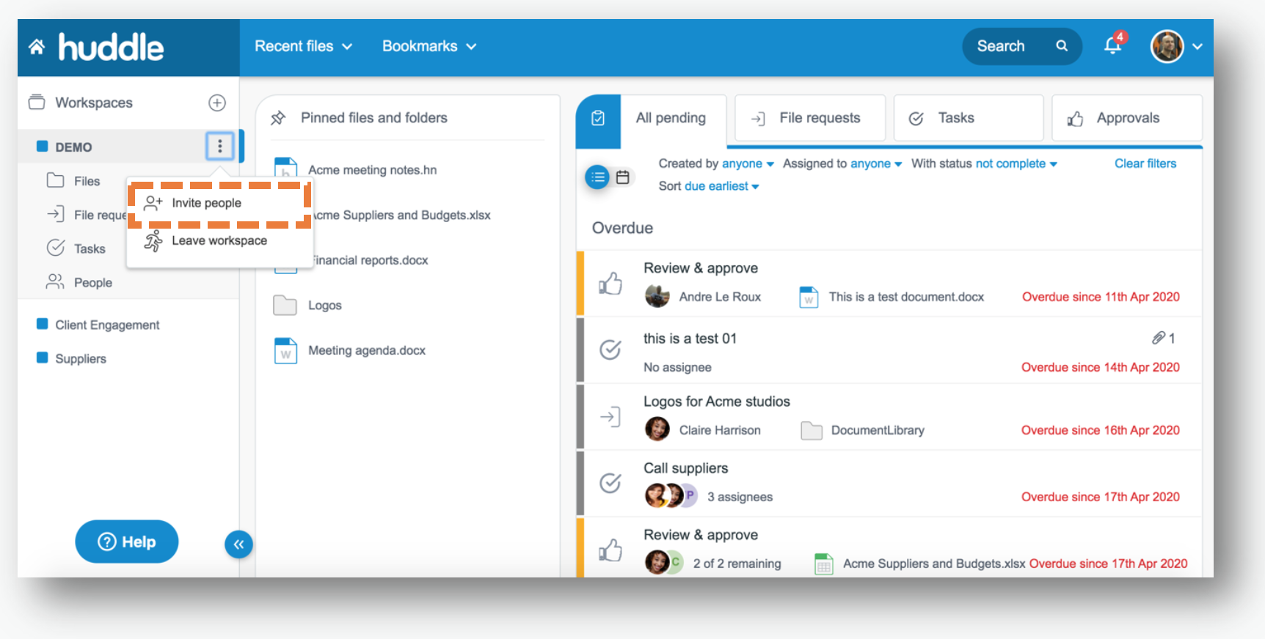
Task: Open Acme meeting notes.hn
Action: point(372,170)
